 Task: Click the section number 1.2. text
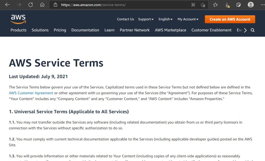(x=12, y=139)
